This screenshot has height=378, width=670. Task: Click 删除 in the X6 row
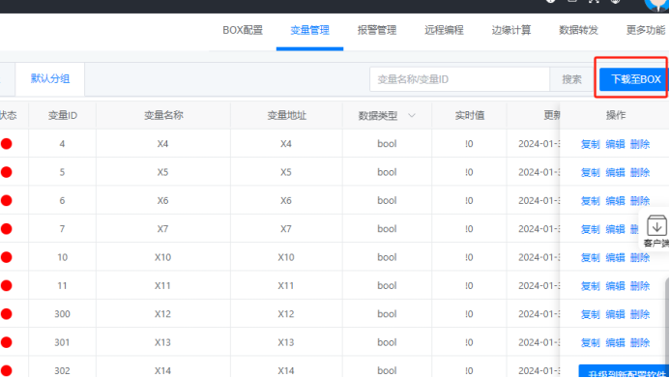pyautogui.click(x=640, y=201)
